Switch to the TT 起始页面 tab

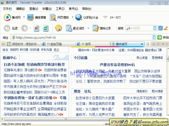tap(59, 44)
